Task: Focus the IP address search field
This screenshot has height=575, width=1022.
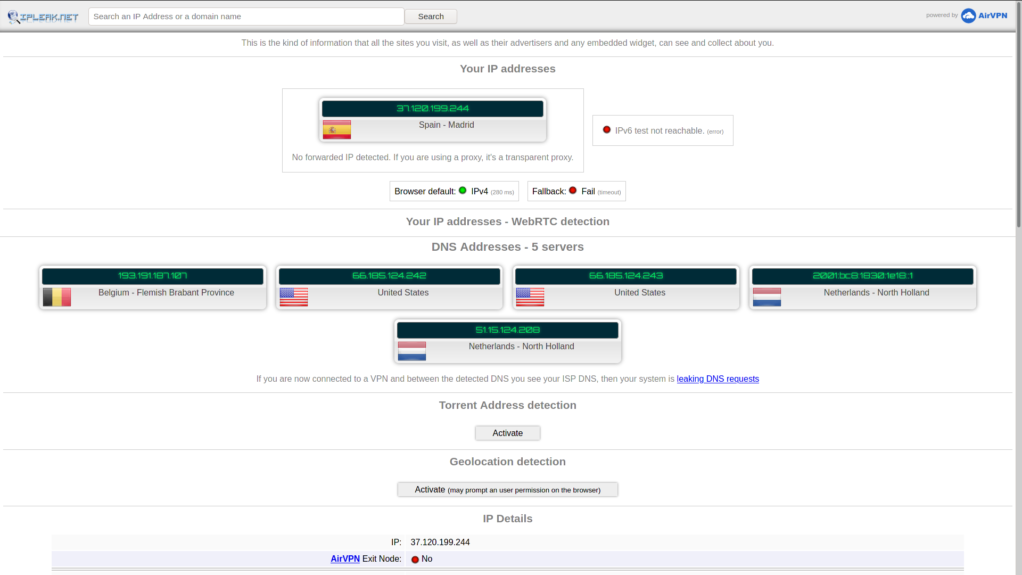Action: tap(246, 17)
